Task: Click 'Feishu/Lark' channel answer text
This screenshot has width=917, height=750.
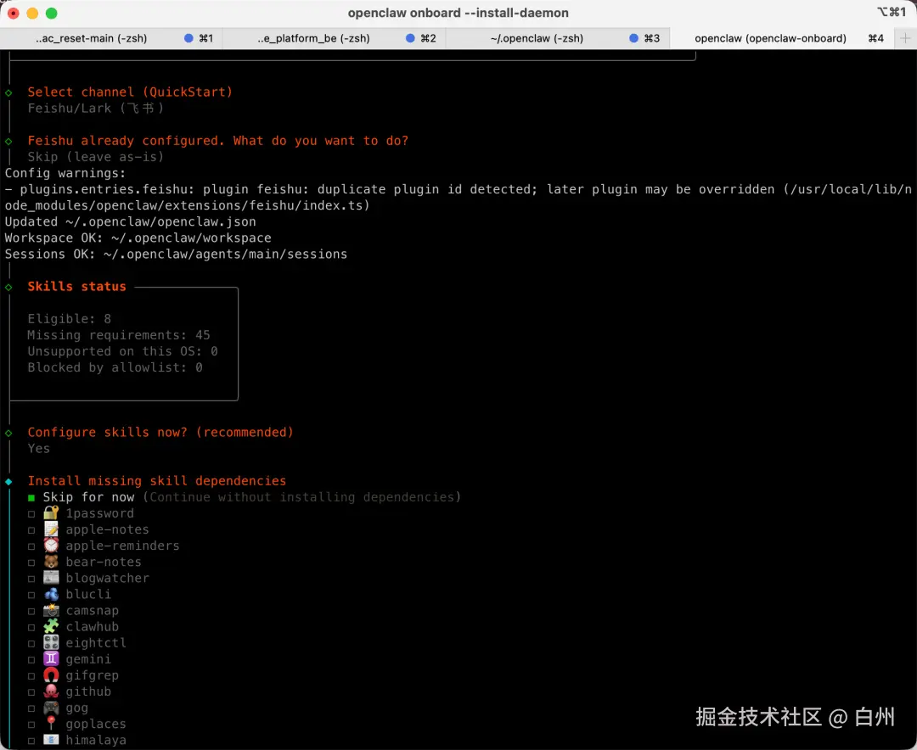Action: click(96, 108)
